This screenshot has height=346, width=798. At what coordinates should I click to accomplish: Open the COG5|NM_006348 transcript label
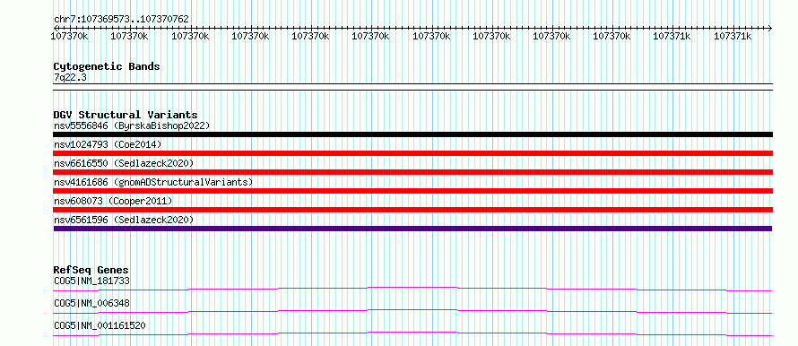91,303
